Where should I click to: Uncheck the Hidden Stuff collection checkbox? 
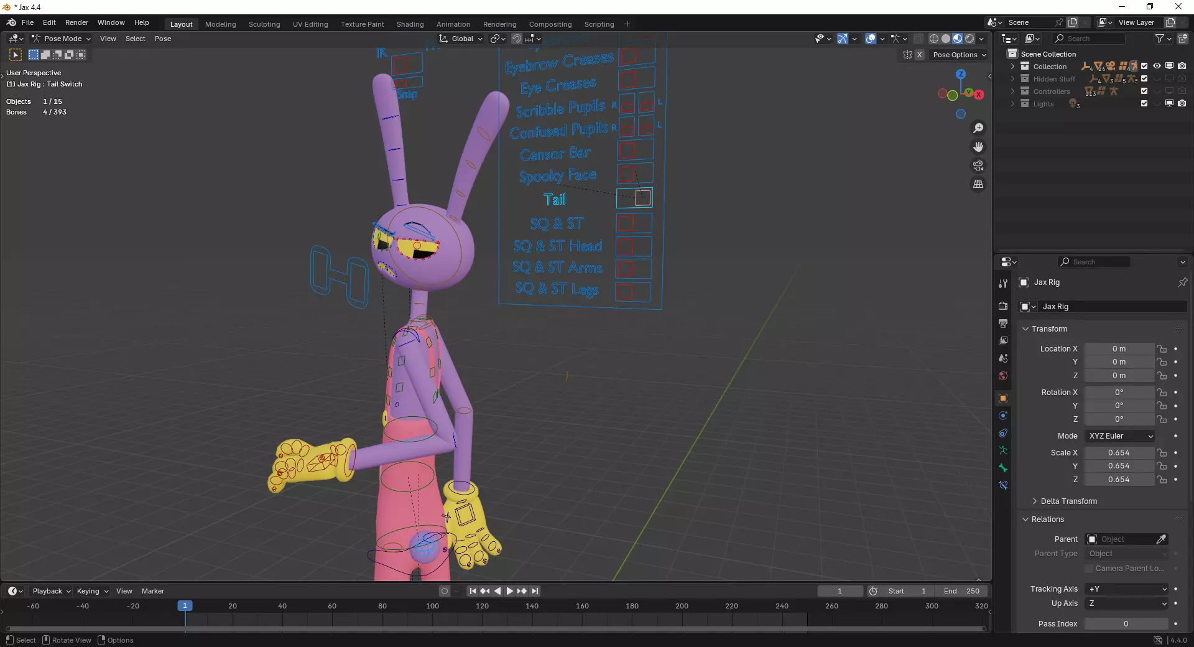tap(1144, 78)
